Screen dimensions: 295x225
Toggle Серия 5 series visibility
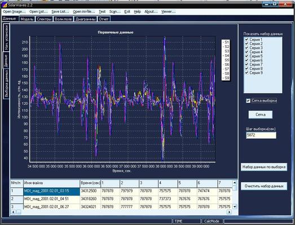246,56
